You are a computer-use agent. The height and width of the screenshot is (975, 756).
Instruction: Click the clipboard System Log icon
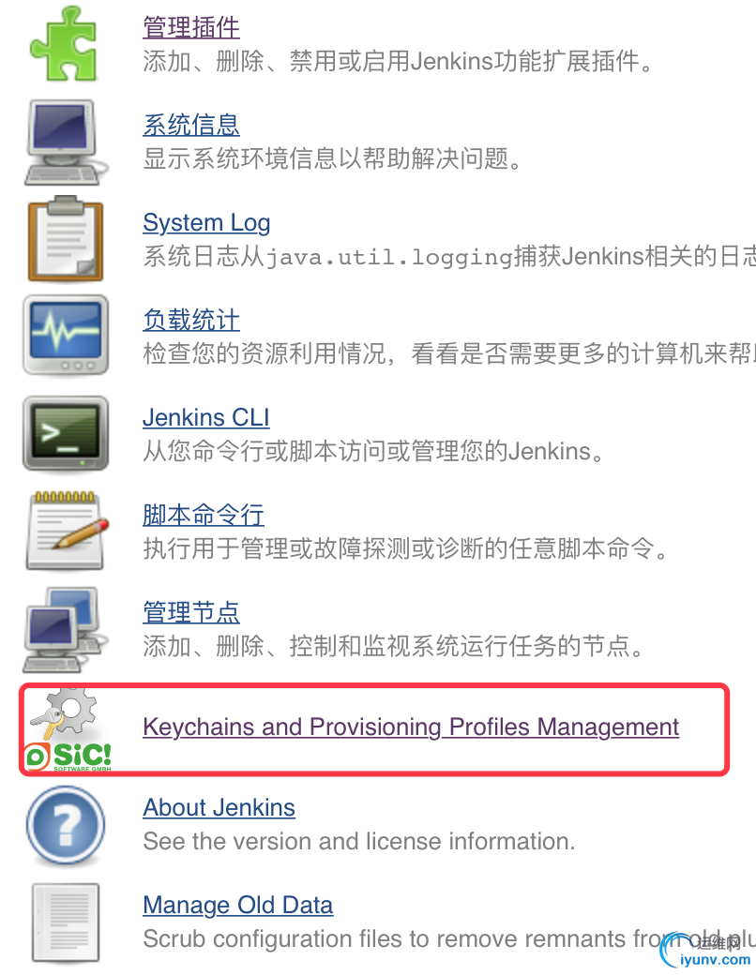point(66,239)
